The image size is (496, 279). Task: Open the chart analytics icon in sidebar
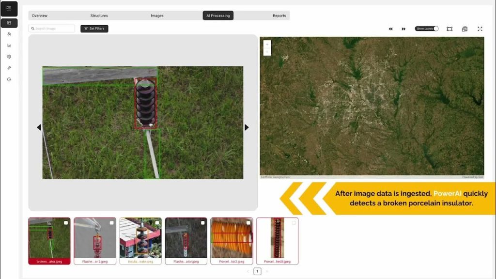pos(9,46)
